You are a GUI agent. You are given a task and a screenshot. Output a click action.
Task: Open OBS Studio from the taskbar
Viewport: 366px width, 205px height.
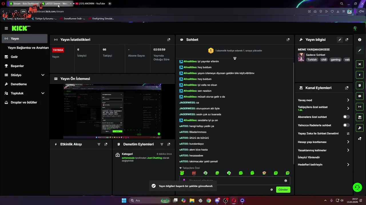pos(225,200)
